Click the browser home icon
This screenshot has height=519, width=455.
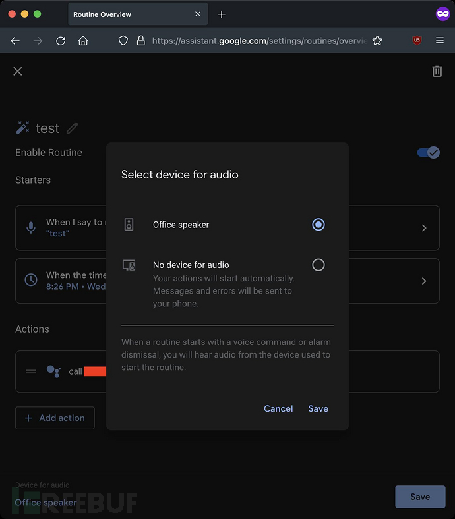click(83, 41)
